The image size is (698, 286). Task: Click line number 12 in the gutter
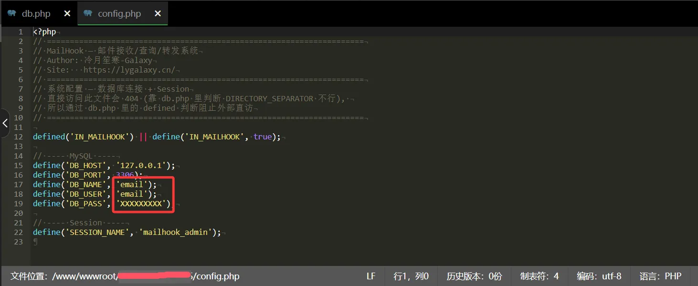(18, 137)
